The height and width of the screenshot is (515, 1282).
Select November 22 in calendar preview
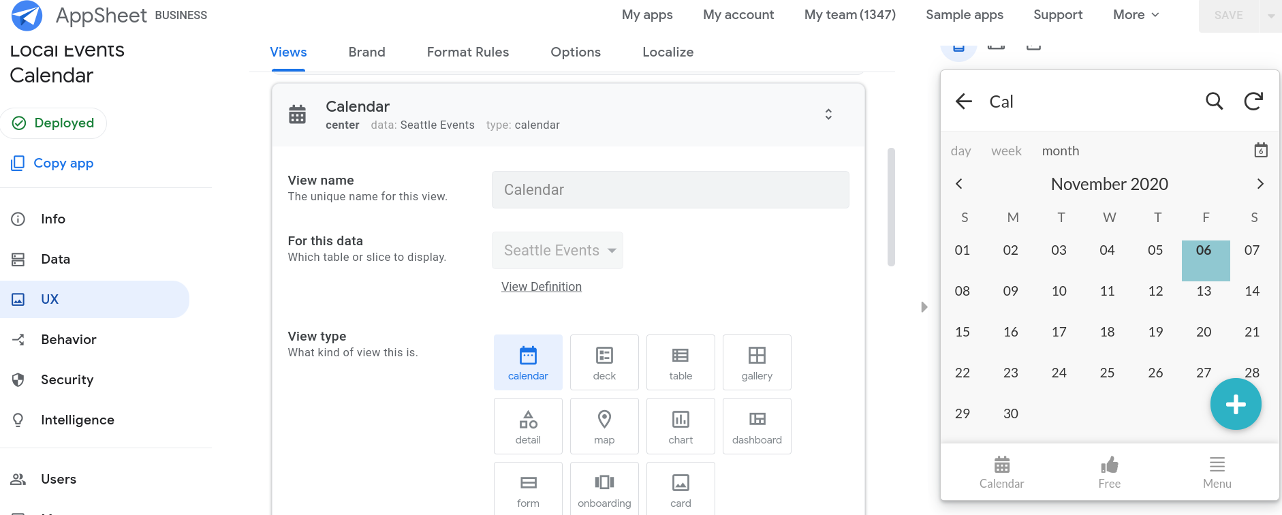pos(963,373)
